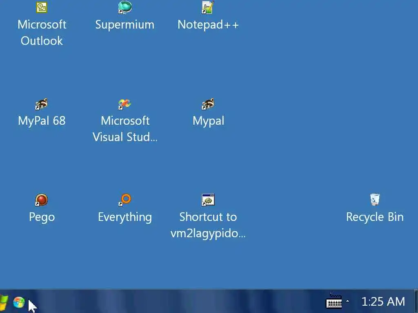Click the "Mypal" label text

pos(208,121)
